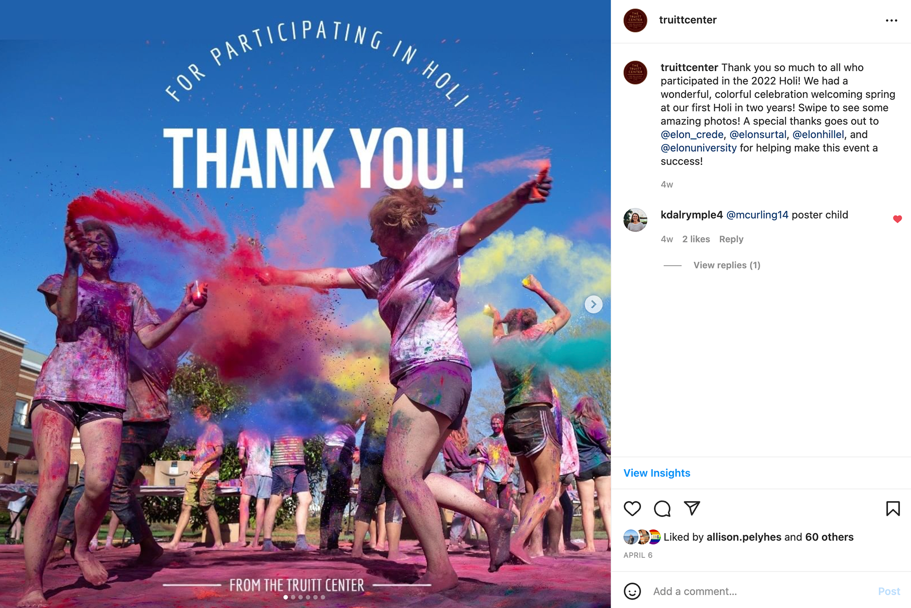The width and height of the screenshot is (911, 608).
Task: Open kdalrymple4's profile avatar
Action: 635,220
